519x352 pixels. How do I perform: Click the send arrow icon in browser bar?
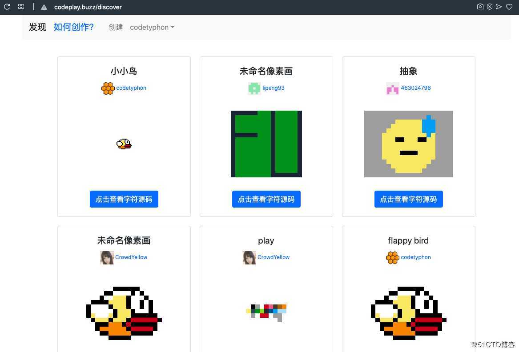[x=499, y=7]
